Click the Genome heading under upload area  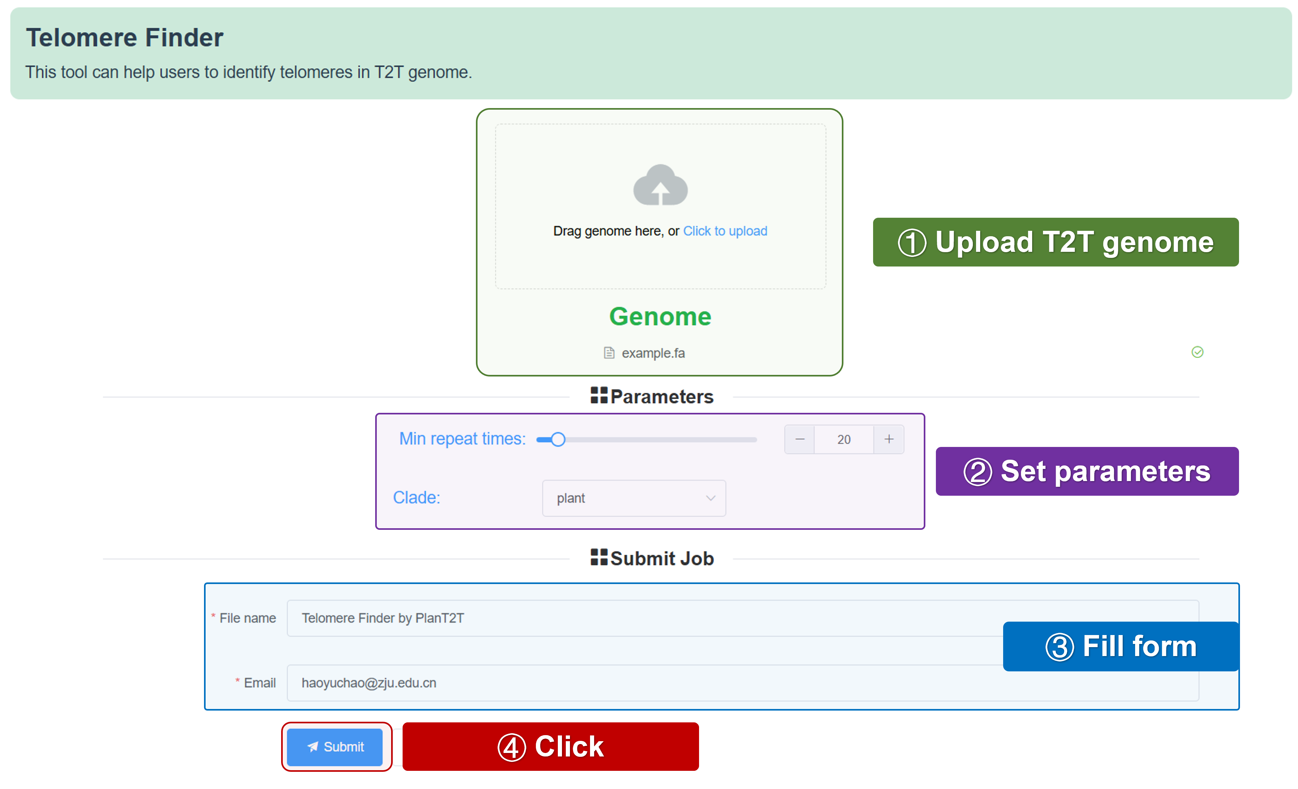(x=660, y=316)
